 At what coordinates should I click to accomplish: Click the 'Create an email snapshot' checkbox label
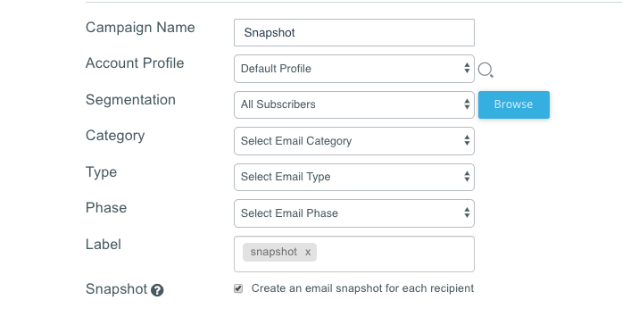click(x=362, y=288)
